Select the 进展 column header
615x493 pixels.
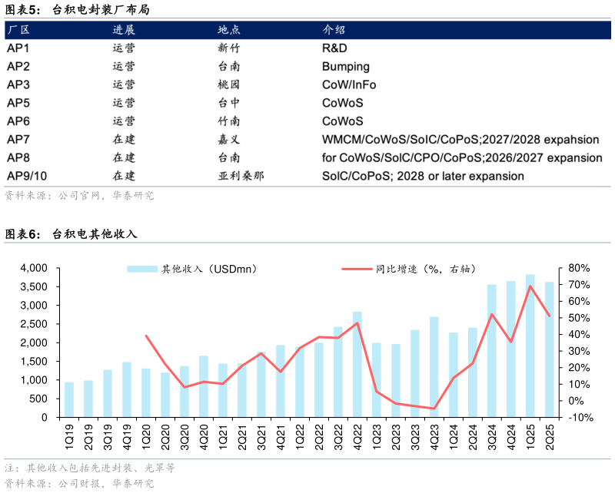pyautogui.click(x=124, y=30)
